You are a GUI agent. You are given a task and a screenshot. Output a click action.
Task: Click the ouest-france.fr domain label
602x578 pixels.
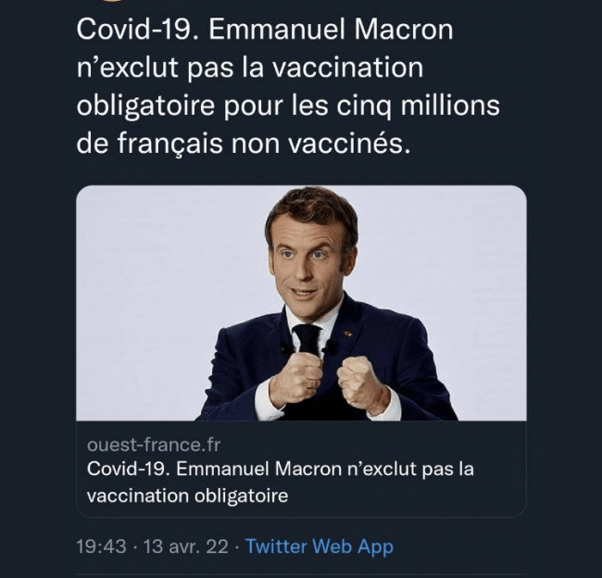click(x=141, y=445)
